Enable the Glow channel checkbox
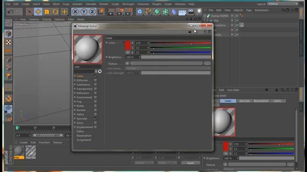The width and height of the screenshot is (307, 172). (95, 123)
